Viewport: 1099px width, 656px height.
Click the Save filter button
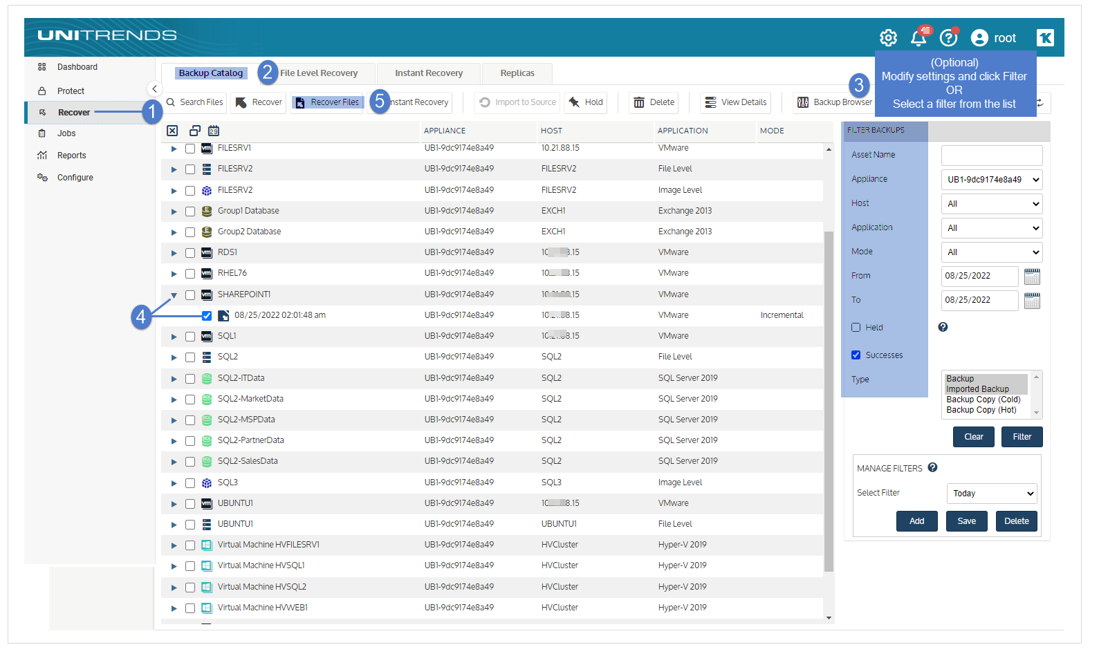967,521
